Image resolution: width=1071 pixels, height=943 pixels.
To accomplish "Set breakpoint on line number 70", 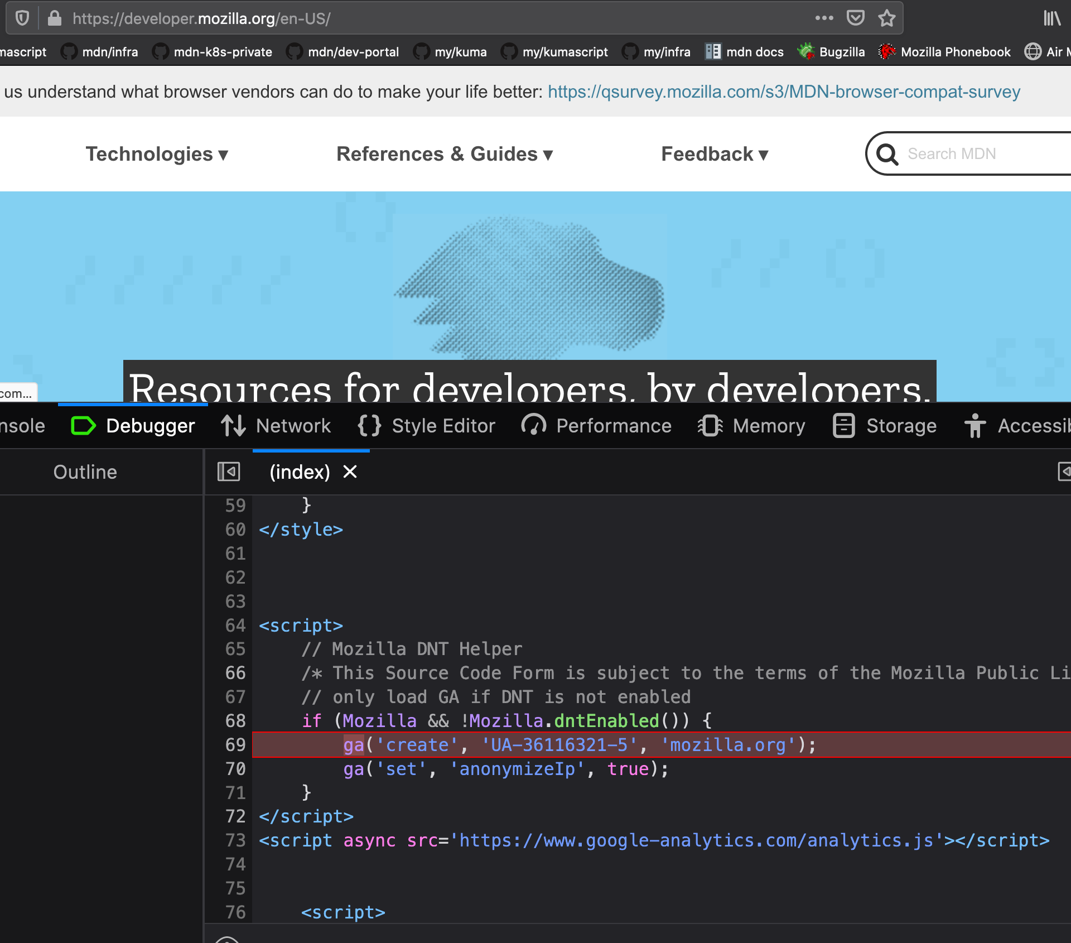I will pos(235,768).
